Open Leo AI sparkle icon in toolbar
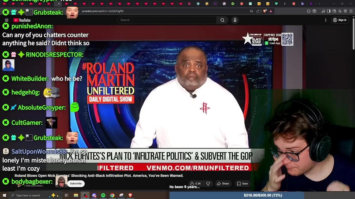This screenshot has height=199, width=355. pyautogui.click(x=340, y=11)
